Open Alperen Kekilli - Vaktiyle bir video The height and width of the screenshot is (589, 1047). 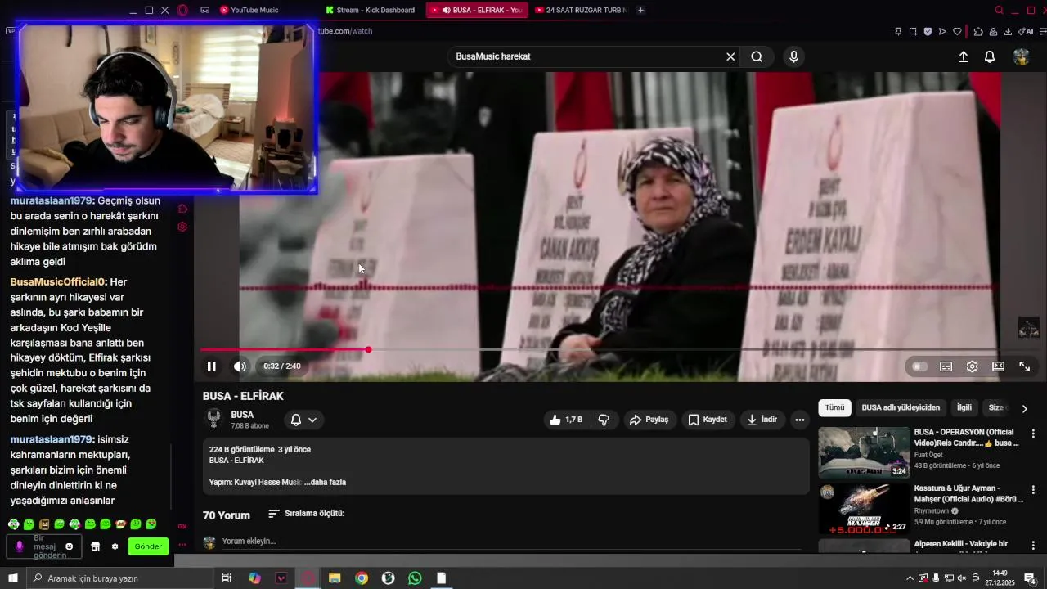[960, 544]
